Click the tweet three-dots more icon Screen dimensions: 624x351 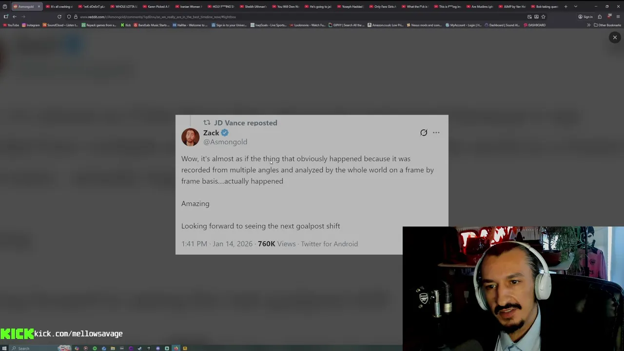[436, 133]
